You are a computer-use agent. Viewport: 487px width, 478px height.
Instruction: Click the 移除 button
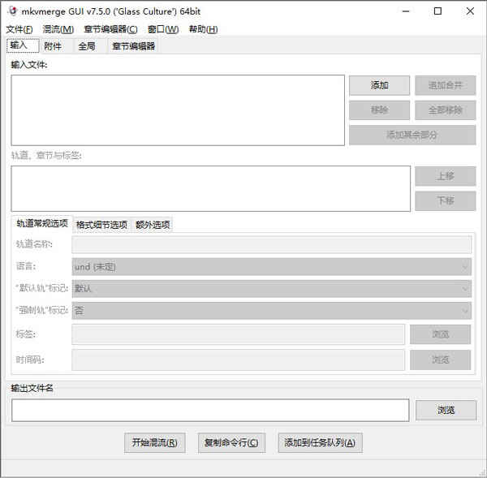pos(379,110)
